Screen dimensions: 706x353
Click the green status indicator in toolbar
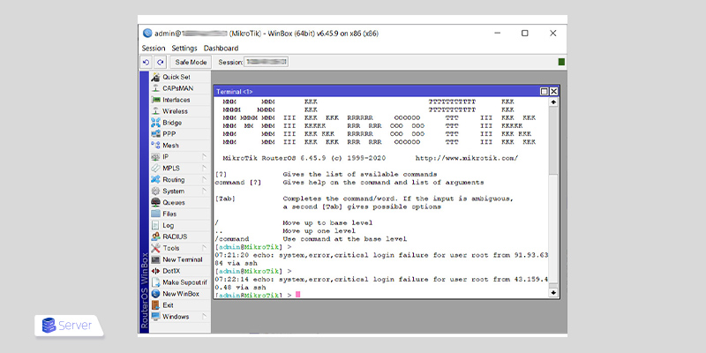click(561, 62)
